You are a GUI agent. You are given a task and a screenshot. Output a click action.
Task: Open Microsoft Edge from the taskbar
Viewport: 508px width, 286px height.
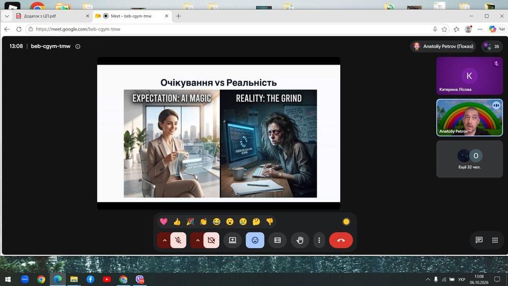[x=57, y=279]
